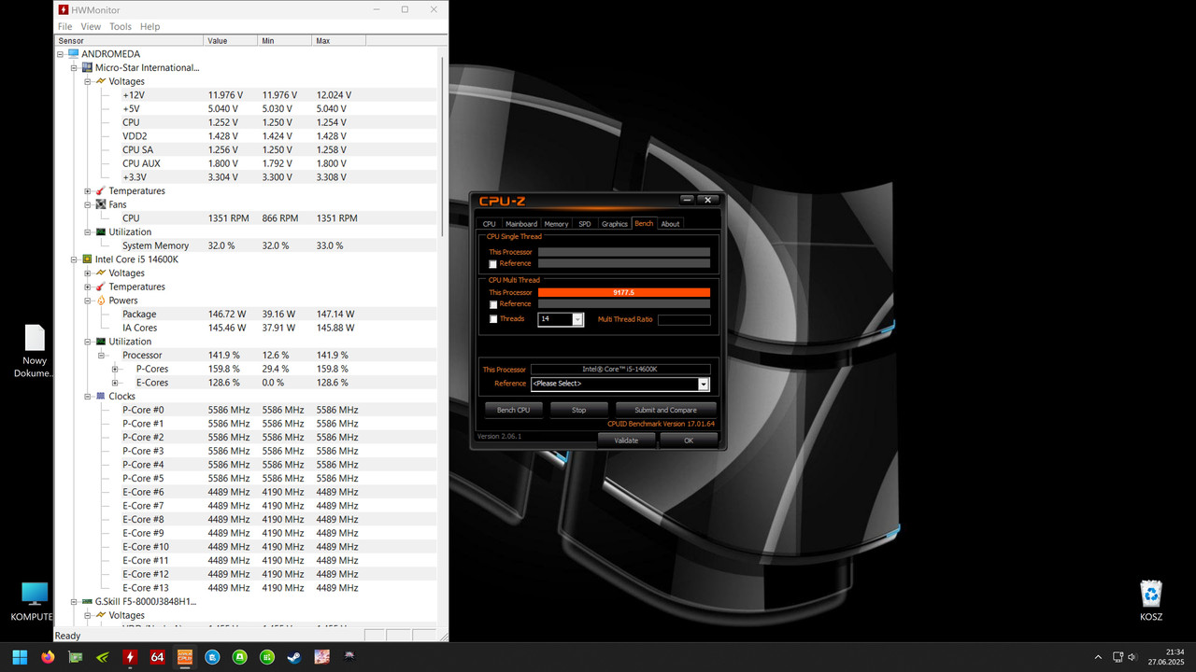Viewport: 1196px width, 672px height.
Task: Enable Single Thread Reference checkbox in CPU-Z
Action: pos(493,264)
